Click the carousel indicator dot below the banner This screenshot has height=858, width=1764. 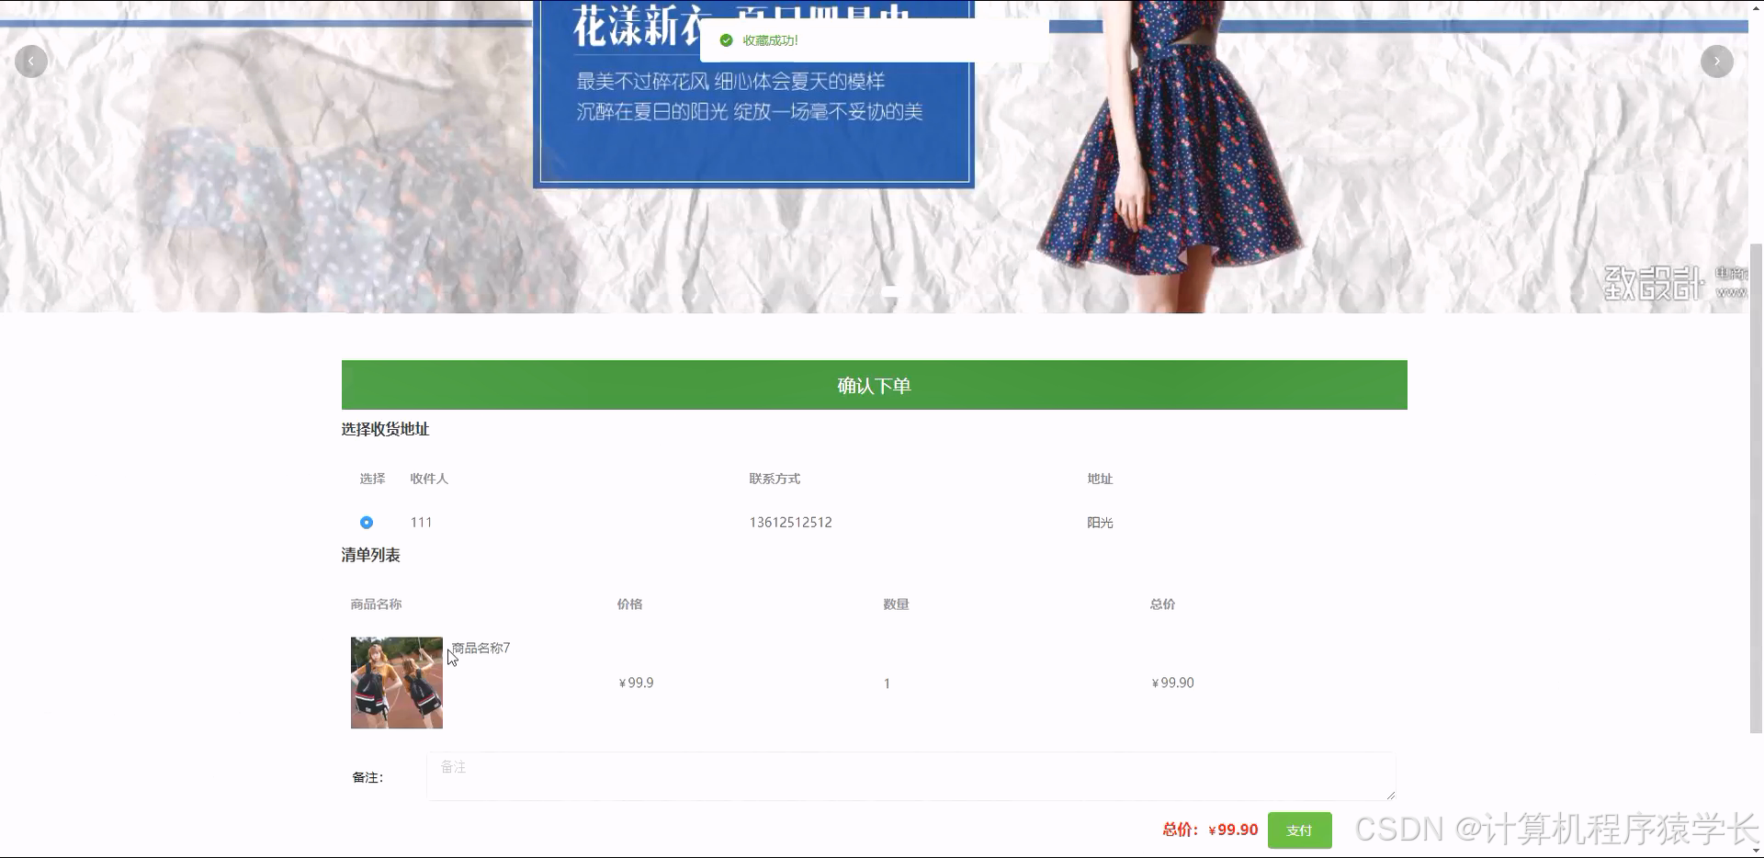(889, 291)
